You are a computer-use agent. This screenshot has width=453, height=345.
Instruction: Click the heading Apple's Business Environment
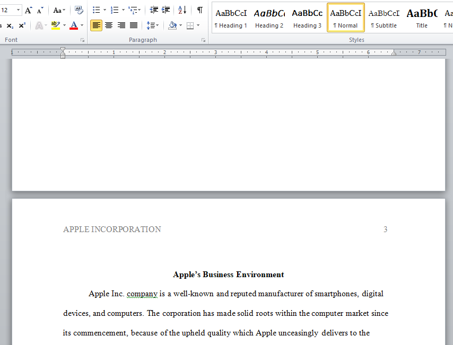(229, 275)
